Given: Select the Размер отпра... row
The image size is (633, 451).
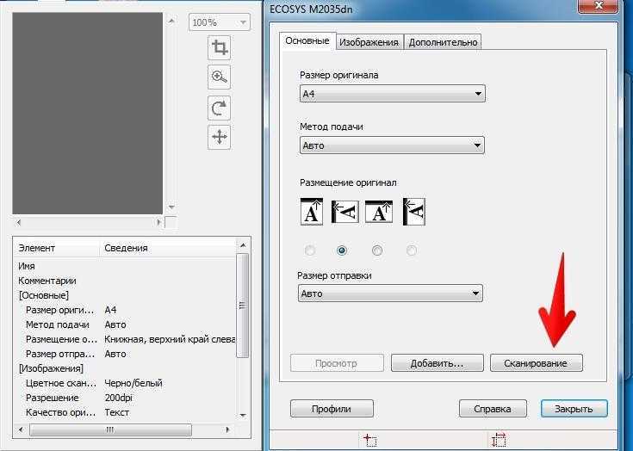Looking at the screenshot, I should (x=125, y=354).
